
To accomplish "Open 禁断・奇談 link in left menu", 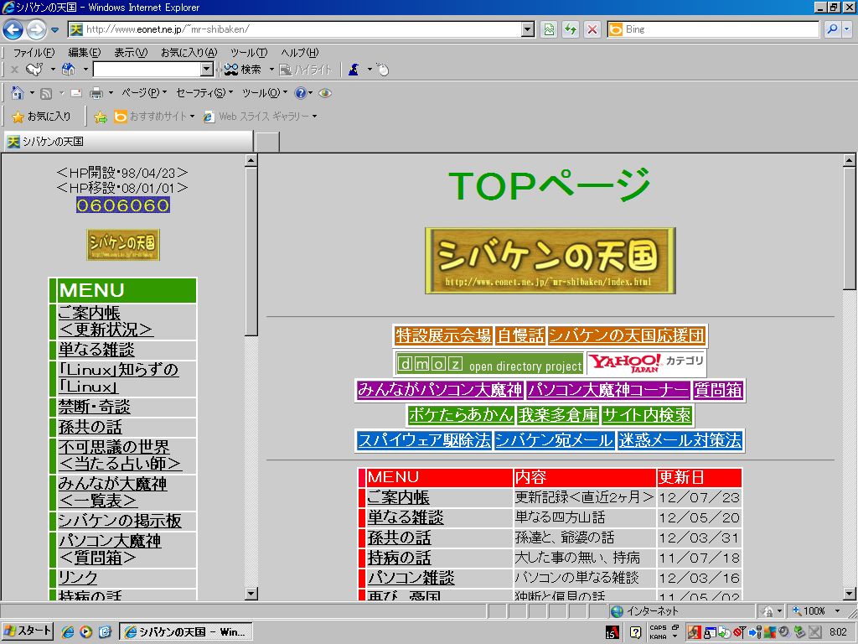I will click(x=94, y=407).
